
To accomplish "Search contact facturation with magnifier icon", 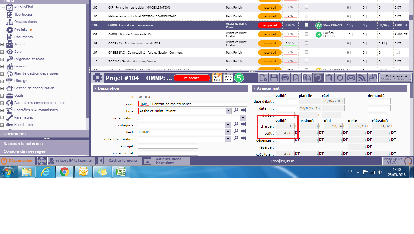I will tap(236, 138).
